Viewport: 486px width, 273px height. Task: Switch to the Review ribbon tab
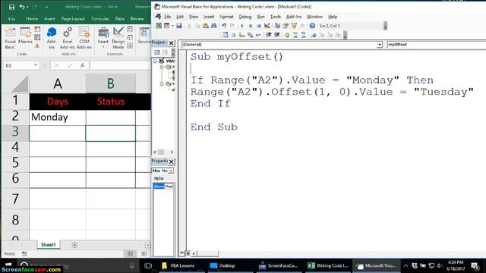coord(137,19)
